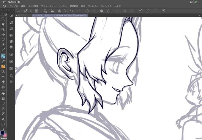Select the Blend droplets tool

click(3, 87)
